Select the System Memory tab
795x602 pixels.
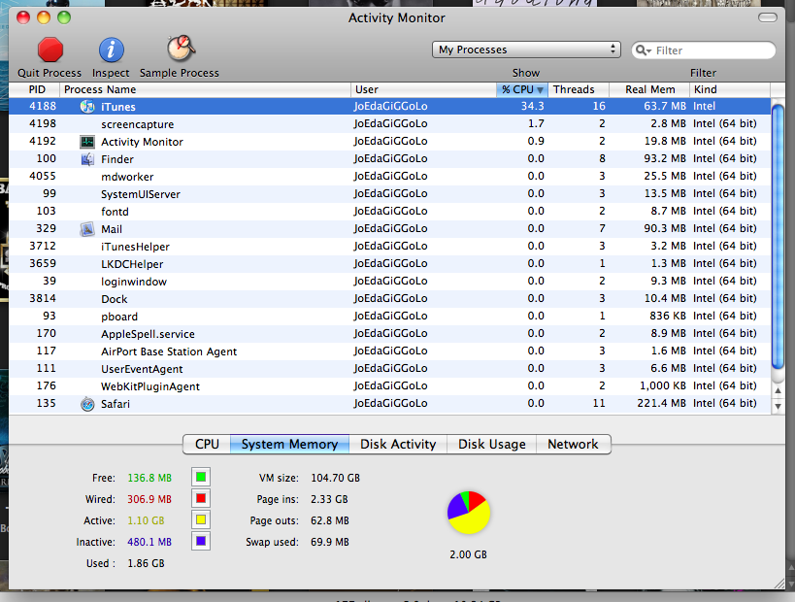pyautogui.click(x=289, y=445)
